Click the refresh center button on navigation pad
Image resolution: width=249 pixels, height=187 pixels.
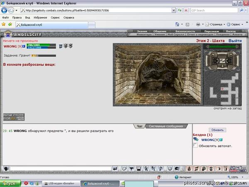[x=222, y=61]
